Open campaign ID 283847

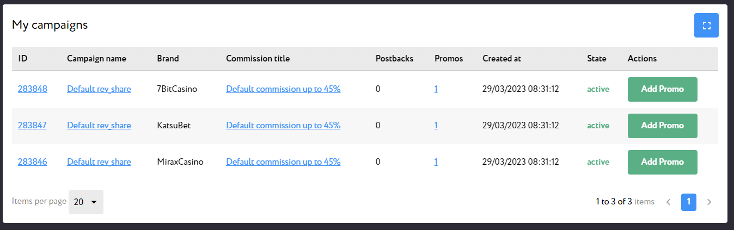33,126
